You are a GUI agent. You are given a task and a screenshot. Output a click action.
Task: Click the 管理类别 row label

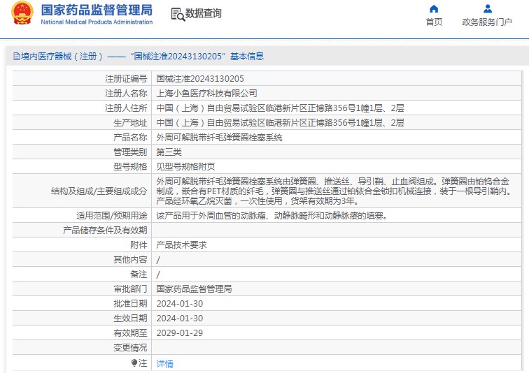(x=130, y=152)
